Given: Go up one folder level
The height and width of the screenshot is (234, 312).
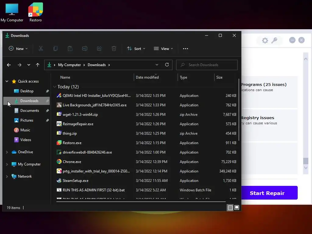Looking at the screenshot, I should tap(37, 65).
